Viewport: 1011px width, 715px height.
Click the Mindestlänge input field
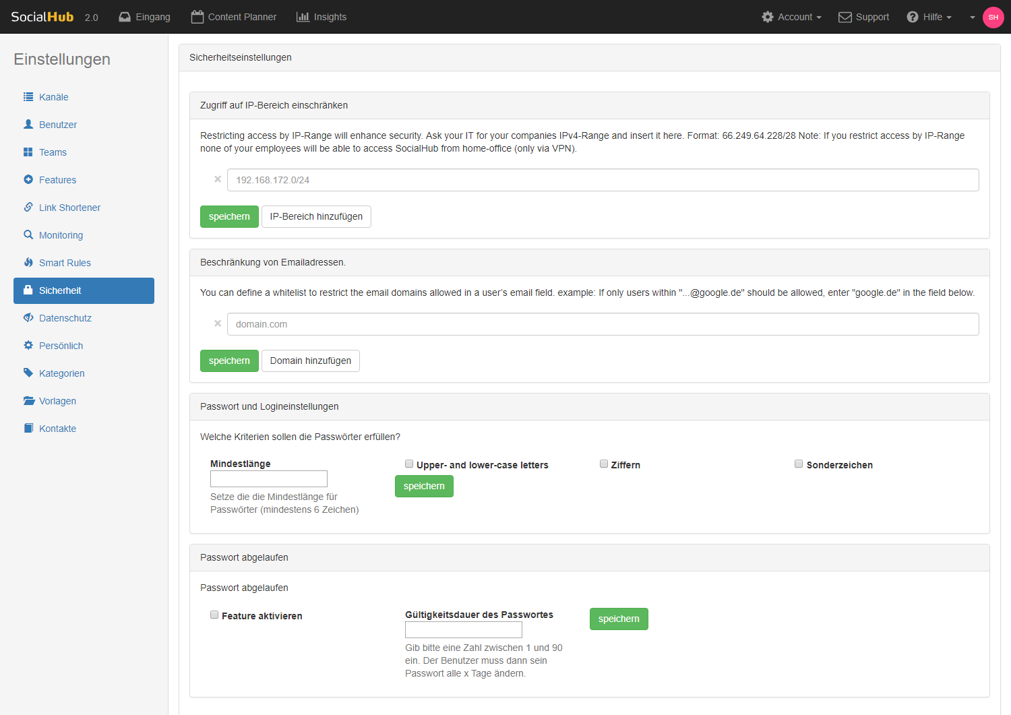(269, 478)
